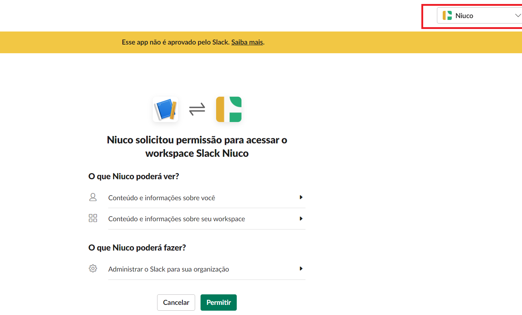
Task: Expand Administrar o Slack para sua organização
Action: (207, 269)
